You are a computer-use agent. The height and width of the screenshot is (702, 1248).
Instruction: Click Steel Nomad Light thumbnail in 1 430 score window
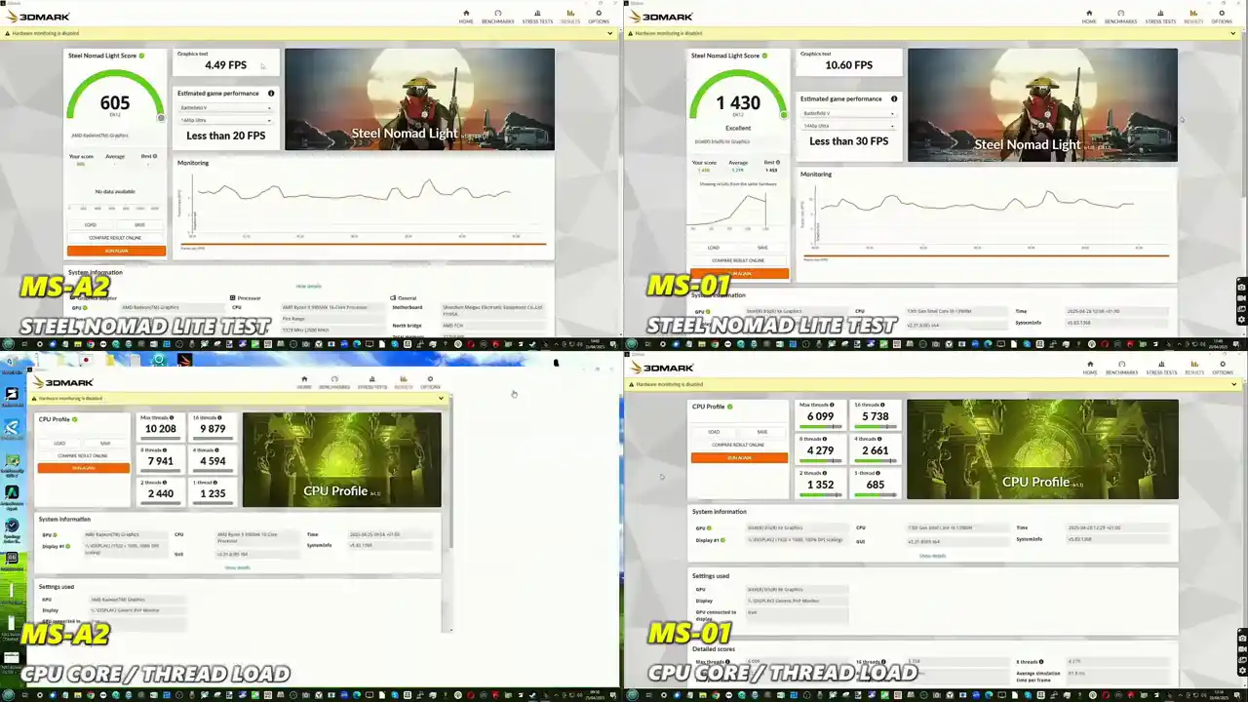coord(1042,105)
